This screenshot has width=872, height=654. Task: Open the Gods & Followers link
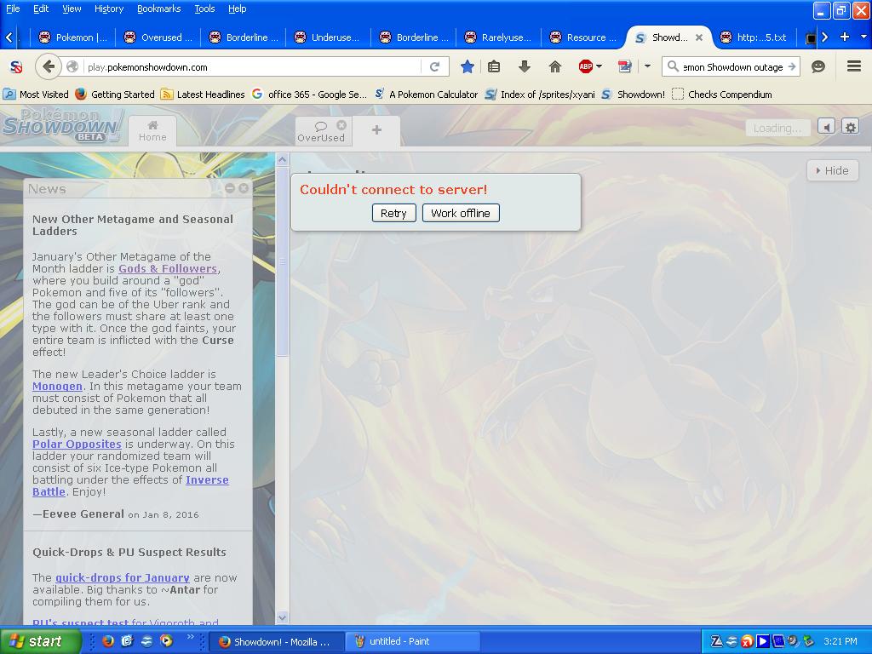pyautogui.click(x=168, y=268)
